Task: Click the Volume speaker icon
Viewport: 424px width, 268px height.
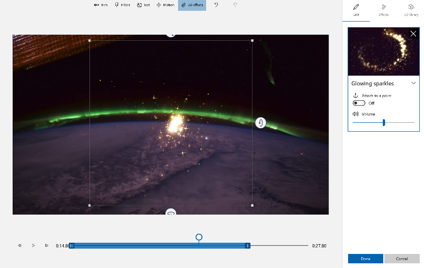Action: (356, 114)
